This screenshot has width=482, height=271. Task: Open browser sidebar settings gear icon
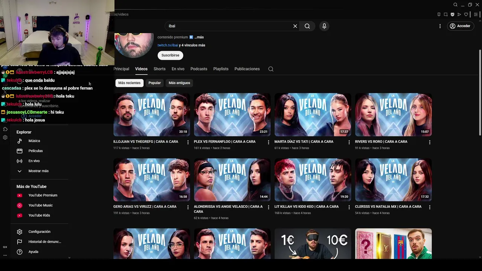point(5,137)
